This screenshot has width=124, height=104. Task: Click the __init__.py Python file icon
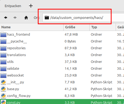(x=3, y=82)
